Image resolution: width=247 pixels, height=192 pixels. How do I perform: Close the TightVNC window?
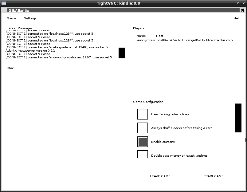click(244, 3)
